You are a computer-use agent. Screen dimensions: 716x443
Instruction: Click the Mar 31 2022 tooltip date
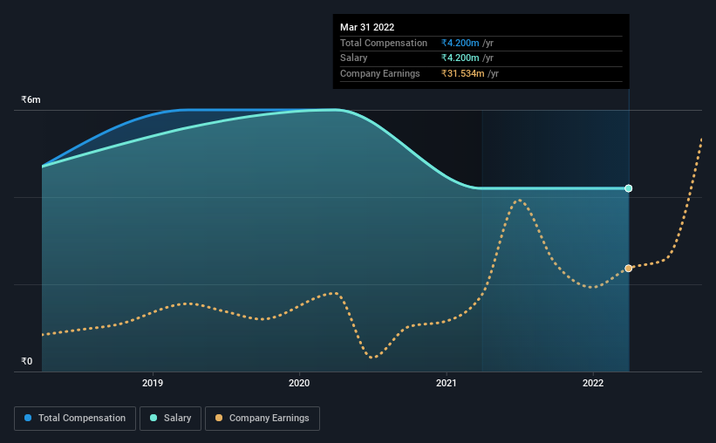[367, 27]
